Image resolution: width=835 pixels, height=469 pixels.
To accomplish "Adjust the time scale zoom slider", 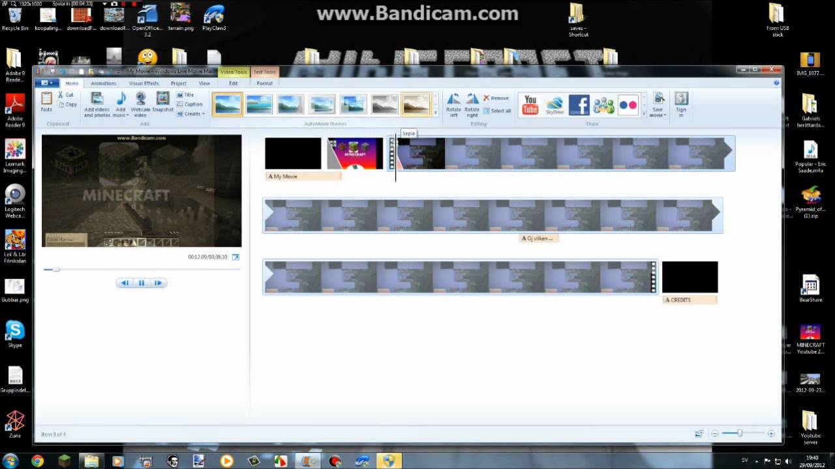I will point(740,434).
